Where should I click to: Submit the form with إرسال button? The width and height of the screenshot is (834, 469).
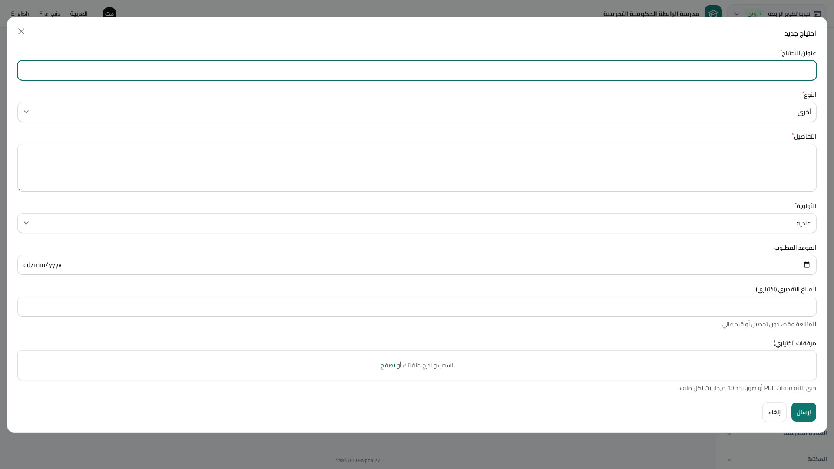click(804, 412)
